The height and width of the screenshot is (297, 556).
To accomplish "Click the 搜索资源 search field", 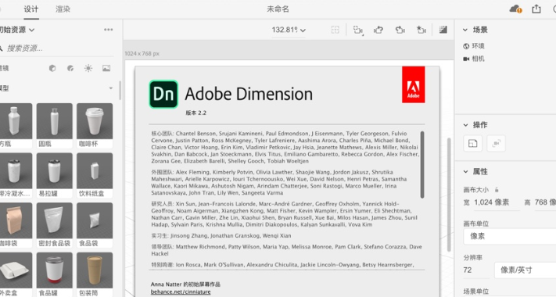I will point(57,48).
